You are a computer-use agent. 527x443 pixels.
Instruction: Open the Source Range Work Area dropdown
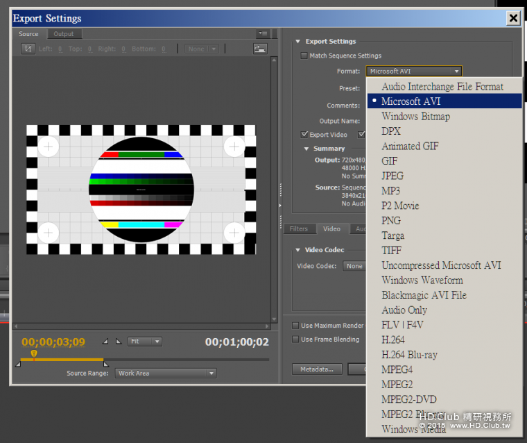(x=166, y=374)
